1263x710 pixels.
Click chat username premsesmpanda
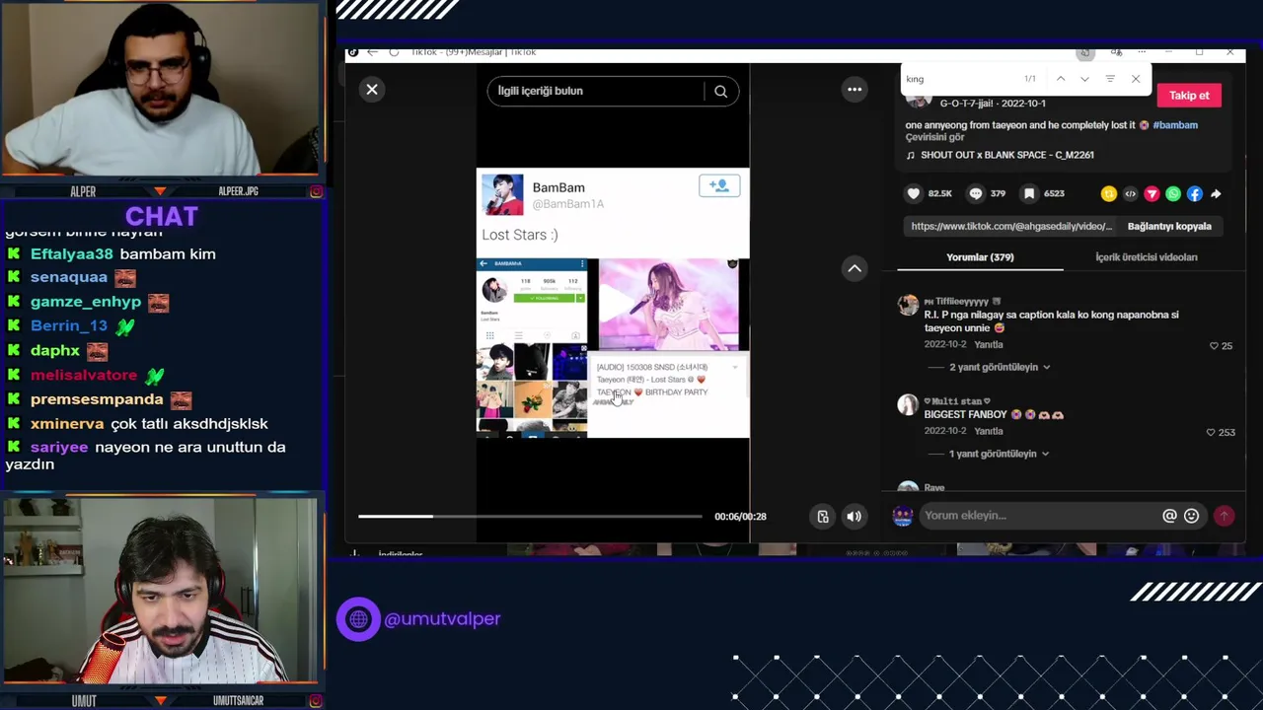tap(97, 399)
